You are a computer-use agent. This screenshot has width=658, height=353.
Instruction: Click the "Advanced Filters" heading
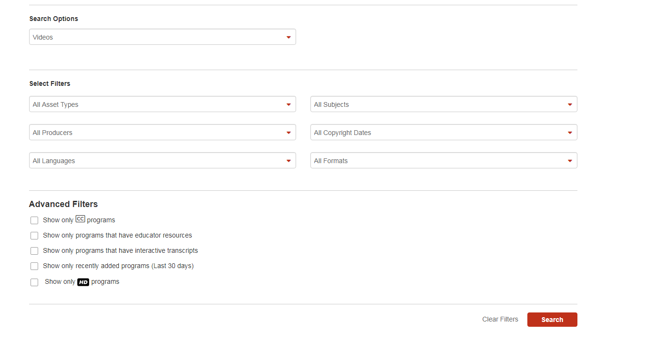click(x=63, y=204)
